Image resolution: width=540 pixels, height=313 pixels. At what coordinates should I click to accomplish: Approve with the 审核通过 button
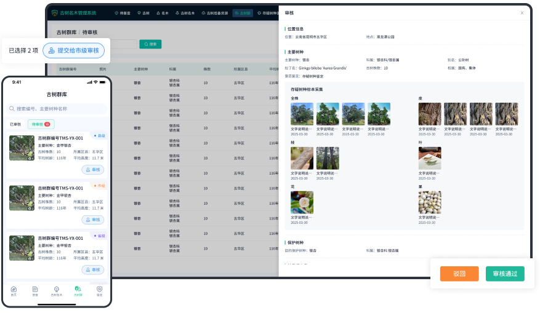(x=505, y=274)
